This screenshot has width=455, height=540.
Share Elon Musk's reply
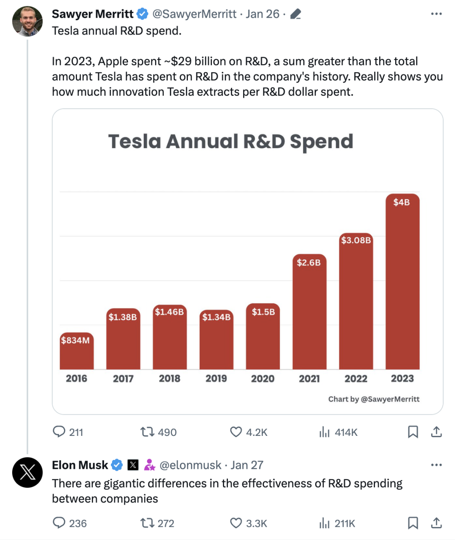click(x=436, y=523)
